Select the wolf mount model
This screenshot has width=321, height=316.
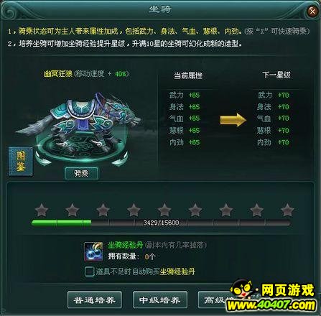[79, 124]
